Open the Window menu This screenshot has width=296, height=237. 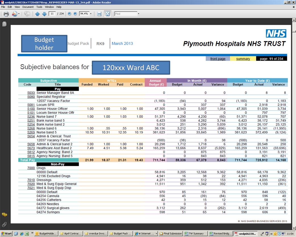(49, 7)
